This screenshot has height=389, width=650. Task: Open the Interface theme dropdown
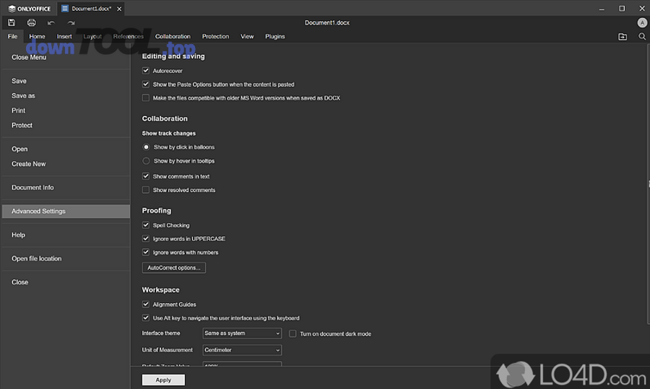[x=242, y=333]
